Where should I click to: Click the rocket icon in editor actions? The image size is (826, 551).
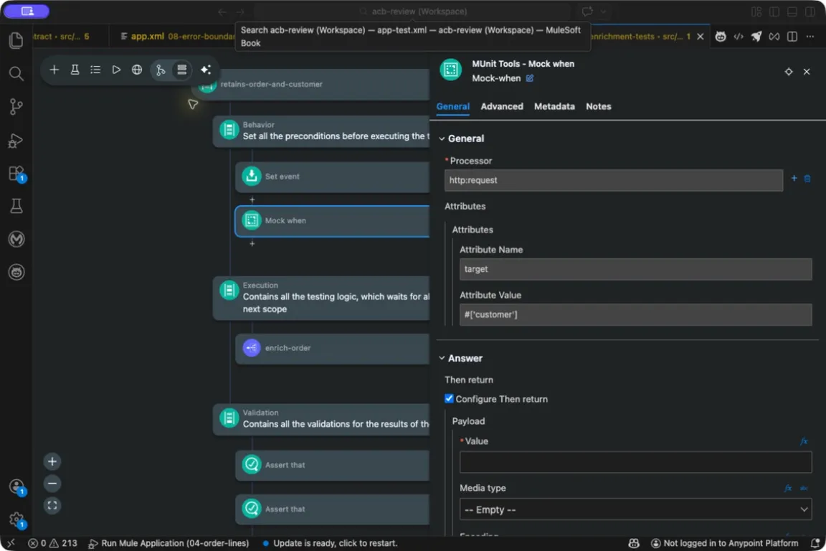(756, 37)
